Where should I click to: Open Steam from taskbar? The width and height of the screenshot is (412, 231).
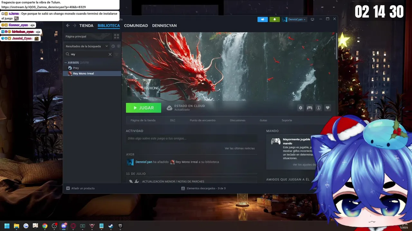(111, 226)
